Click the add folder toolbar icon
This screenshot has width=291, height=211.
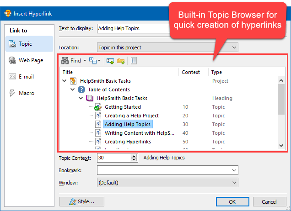121,61
